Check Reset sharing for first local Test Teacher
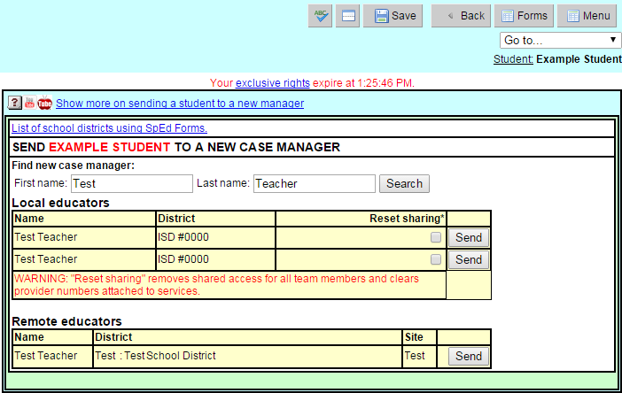This screenshot has width=622, height=393. click(435, 237)
